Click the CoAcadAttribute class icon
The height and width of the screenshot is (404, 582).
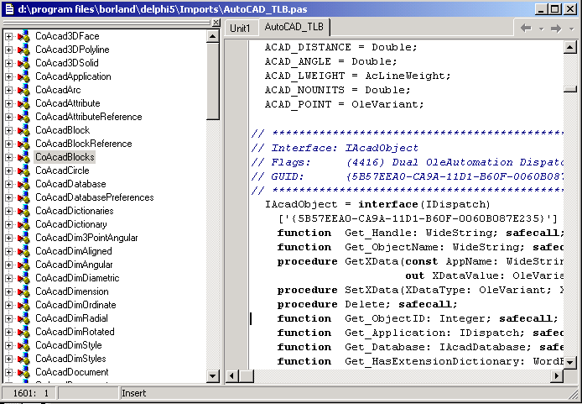pos(23,103)
